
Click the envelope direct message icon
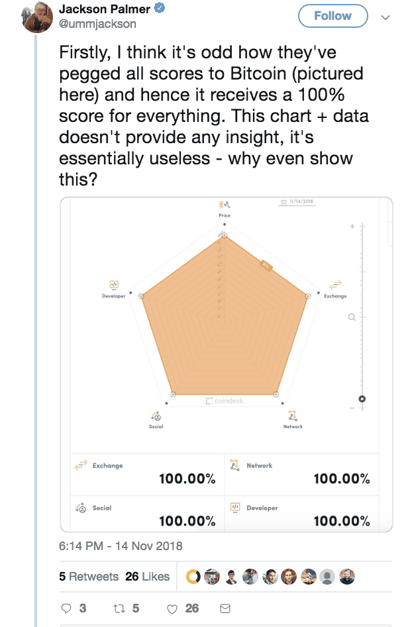(x=225, y=608)
